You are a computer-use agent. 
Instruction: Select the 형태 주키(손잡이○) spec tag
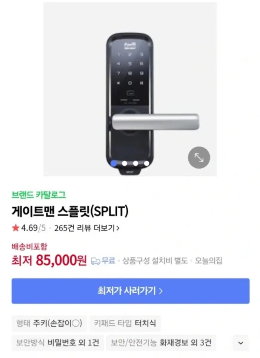click(x=49, y=323)
